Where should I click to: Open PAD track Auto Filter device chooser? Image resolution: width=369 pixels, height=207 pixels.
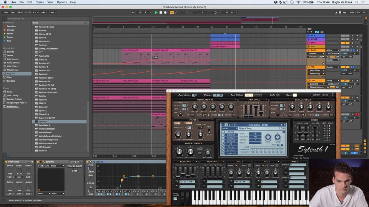[x=316, y=71]
